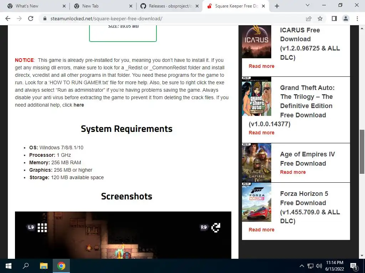Open Chrome three-dot menu
Image resolution: width=365 pixels, height=273 pixels.
pos(357,18)
